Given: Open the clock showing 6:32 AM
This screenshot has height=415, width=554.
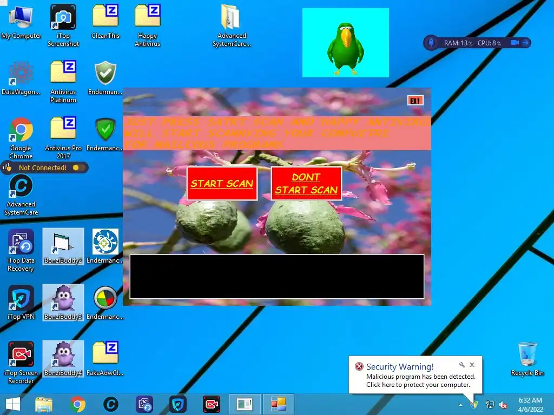Looking at the screenshot, I should tap(530, 405).
